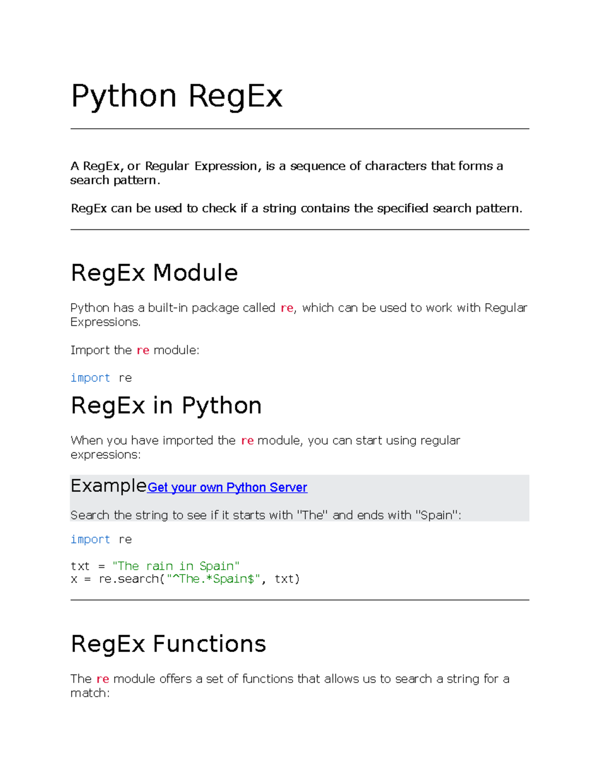Screen dimensions: 600x776
Task: Click import re code below Example box
Action: point(101,540)
